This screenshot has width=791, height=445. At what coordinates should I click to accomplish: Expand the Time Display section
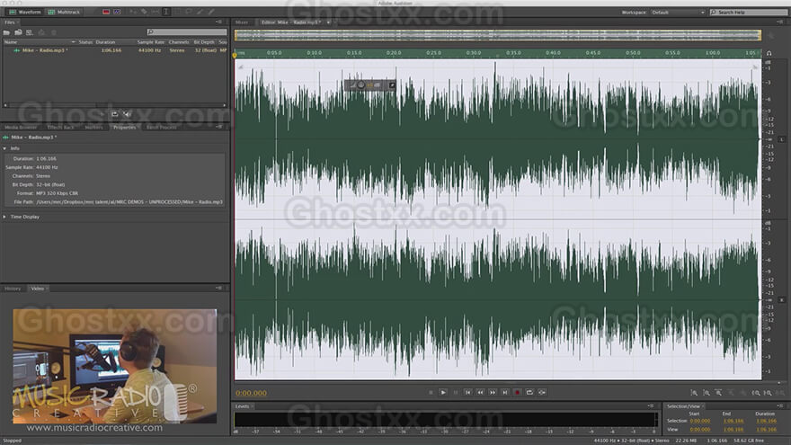click(4, 217)
